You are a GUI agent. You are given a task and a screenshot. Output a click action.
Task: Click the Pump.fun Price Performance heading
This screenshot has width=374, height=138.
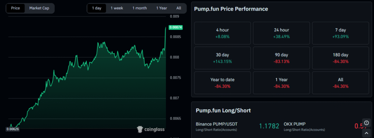click(231, 9)
